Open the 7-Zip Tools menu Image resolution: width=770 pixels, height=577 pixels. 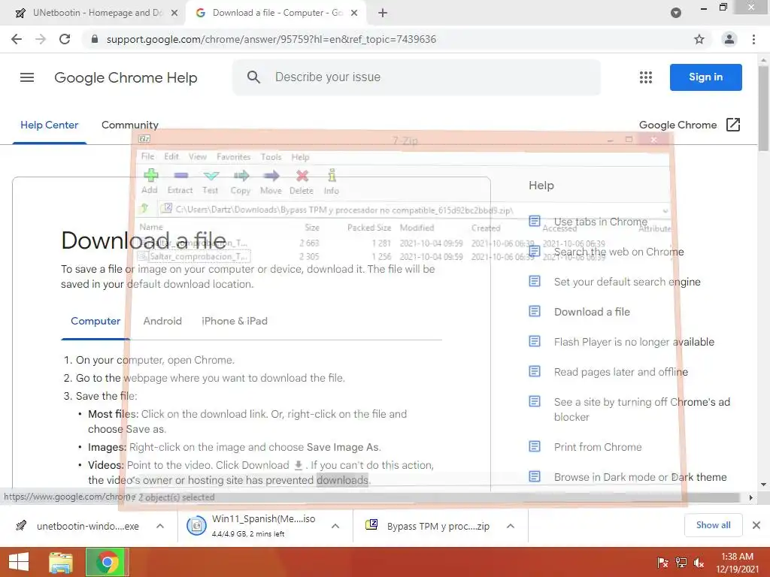coord(271,156)
